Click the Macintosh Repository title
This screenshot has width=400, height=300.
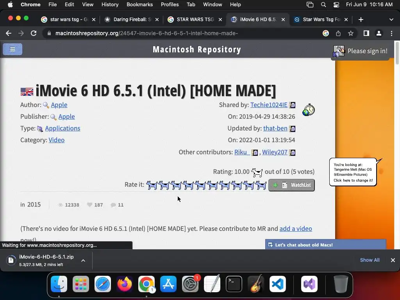click(197, 50)
